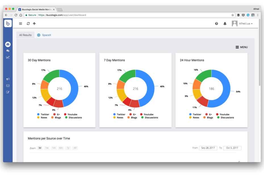Select the 1m zoom range button
Viewport: 264px width, 176px height.
[54, 148]
